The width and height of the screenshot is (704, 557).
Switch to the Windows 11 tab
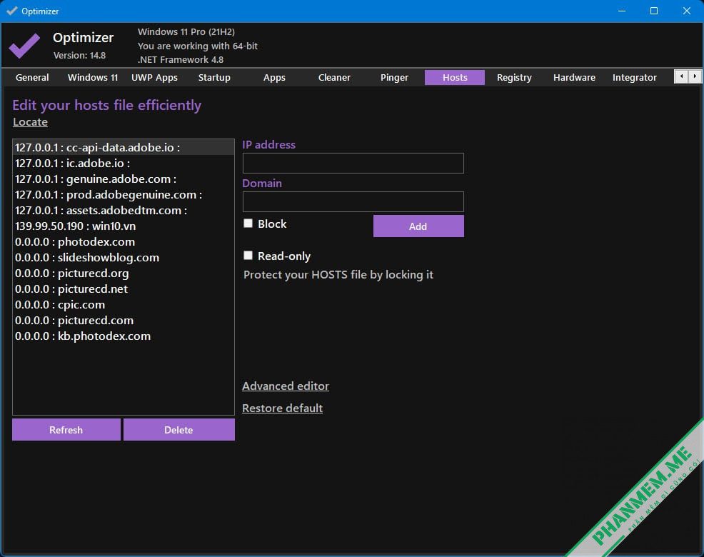93,77
